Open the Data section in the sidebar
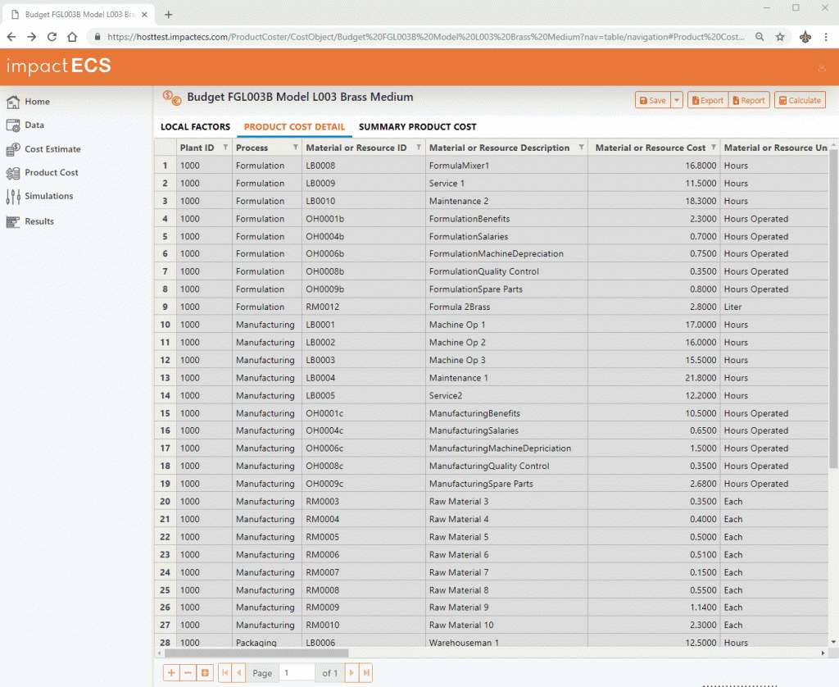The width and height of the screenshot is (839, 687). click(25, 125)
